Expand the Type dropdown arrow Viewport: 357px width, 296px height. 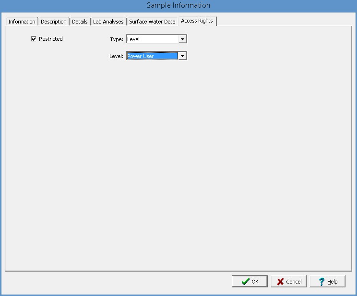182,39
